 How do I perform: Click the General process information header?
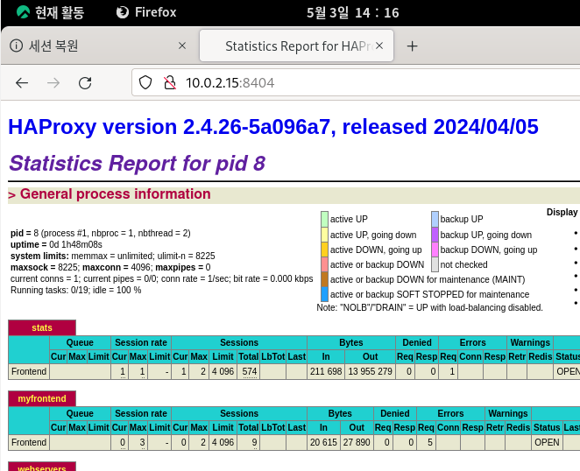point(115,194)
